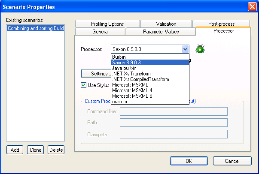The width and height of the screenshot is (259, 174).
Task: Click the green debugger bug icon
Action: tap(200, 49)
